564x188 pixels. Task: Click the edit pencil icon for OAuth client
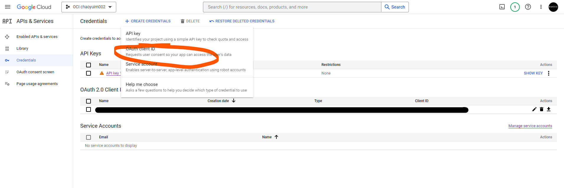(534, 109)
